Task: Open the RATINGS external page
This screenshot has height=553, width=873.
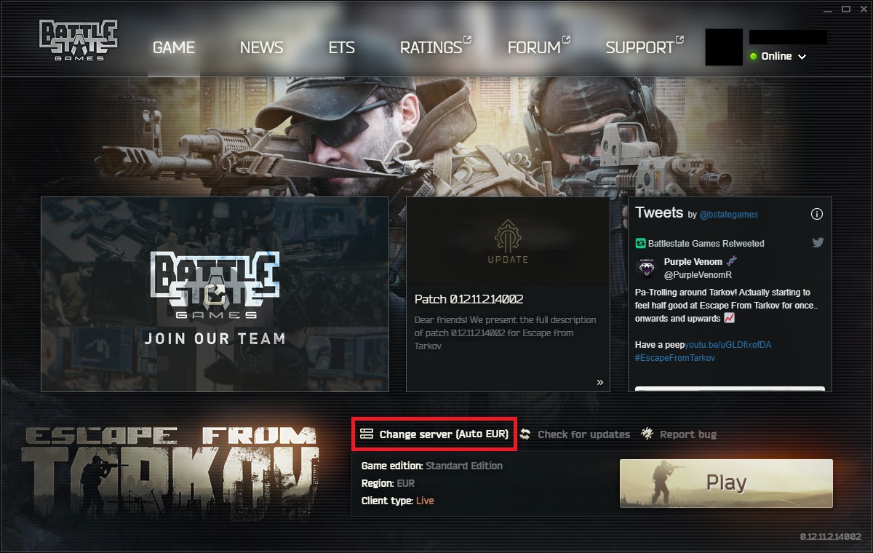Action: point(435,47)
